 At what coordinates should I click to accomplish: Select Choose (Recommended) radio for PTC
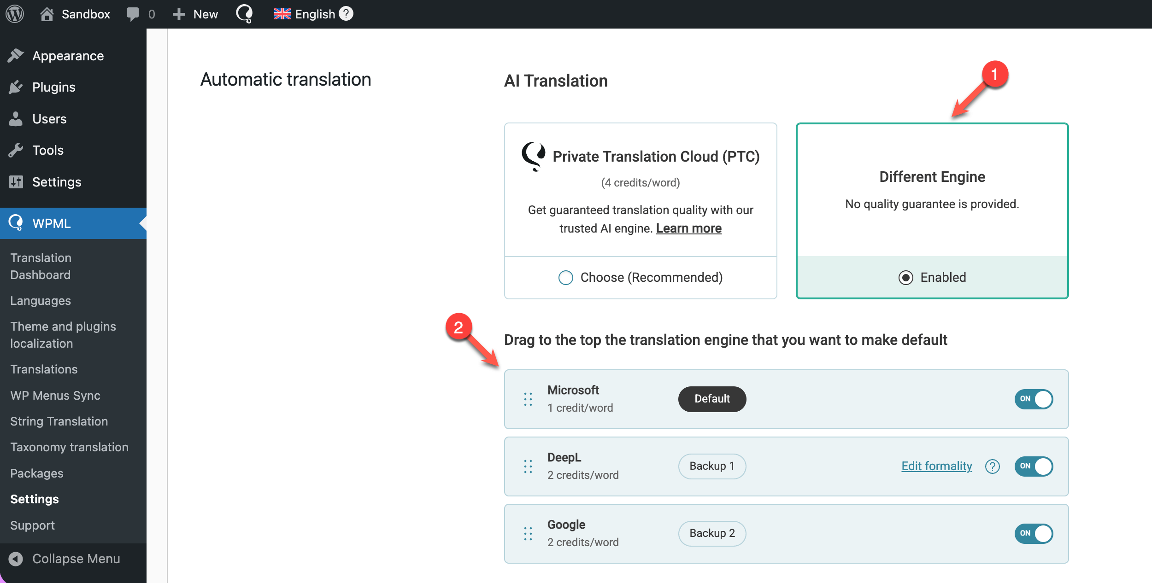point(566,278)
